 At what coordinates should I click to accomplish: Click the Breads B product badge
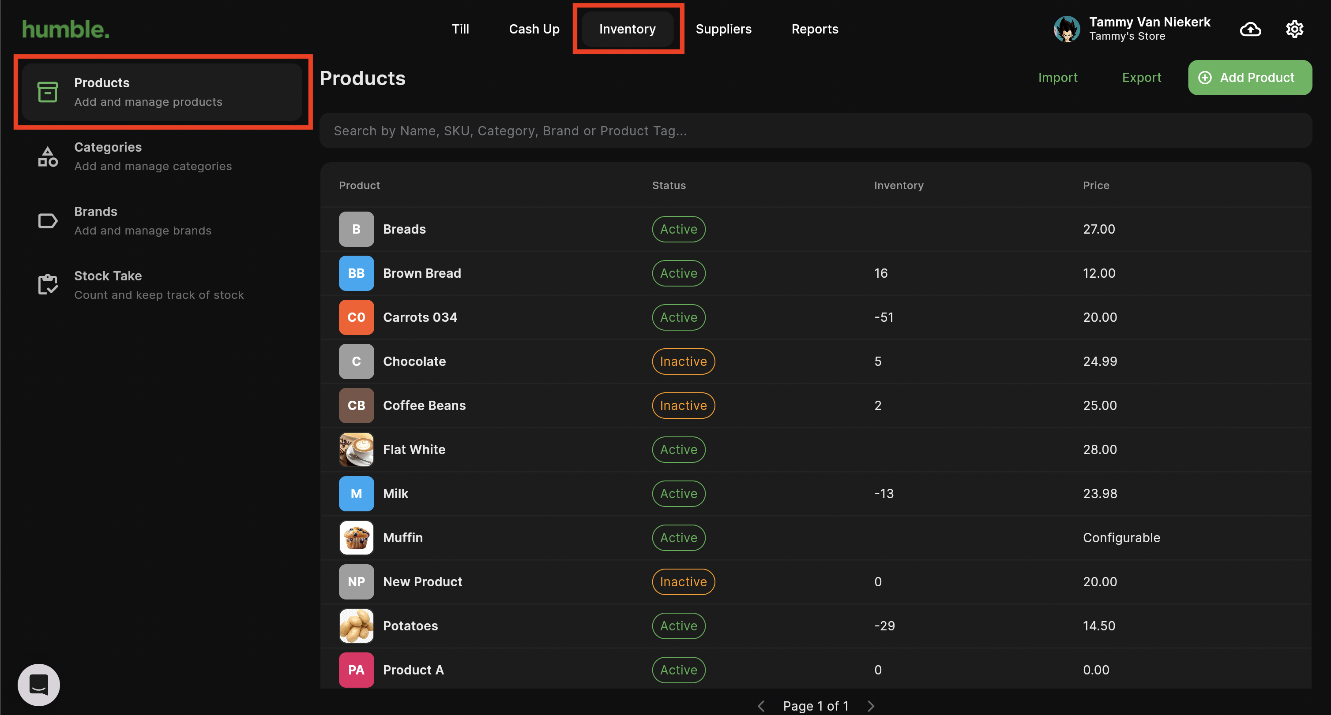point(356,229)
